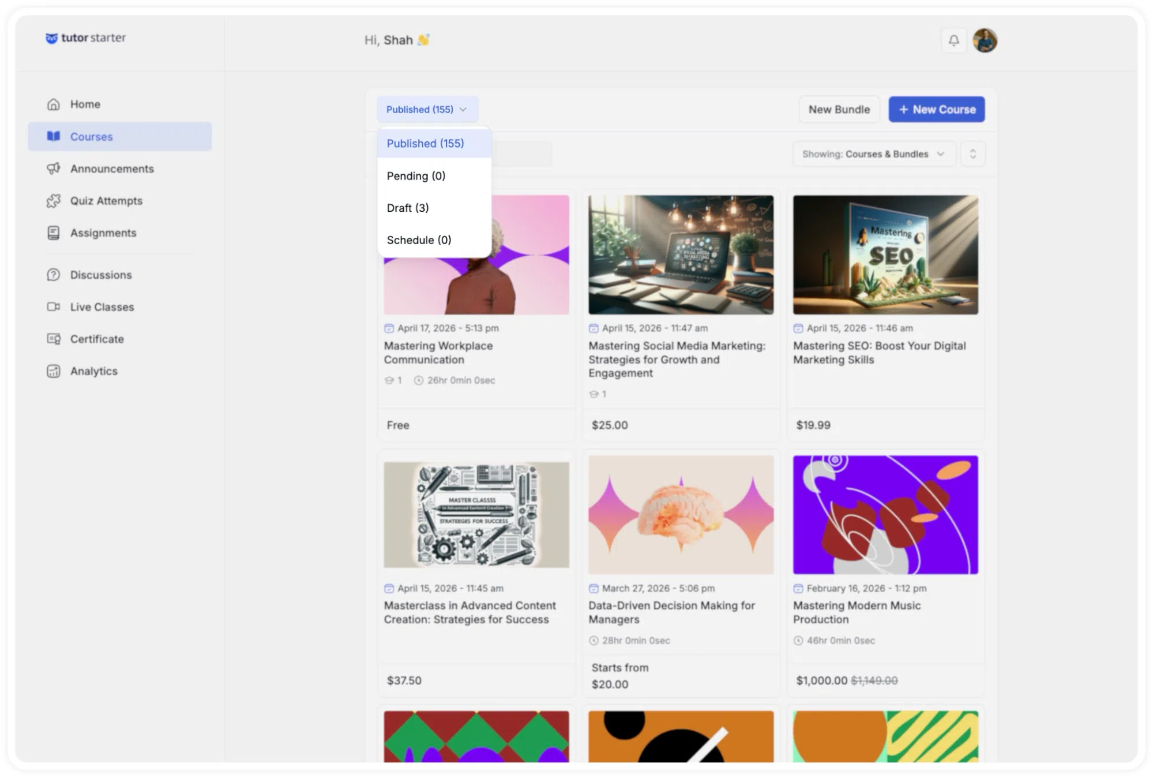1153x778 pixels.
Task: Open Analytics page from sidebar
Action: click(x=120, y=371)
